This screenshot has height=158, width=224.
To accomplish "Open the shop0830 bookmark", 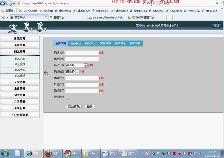I will 63,11.
